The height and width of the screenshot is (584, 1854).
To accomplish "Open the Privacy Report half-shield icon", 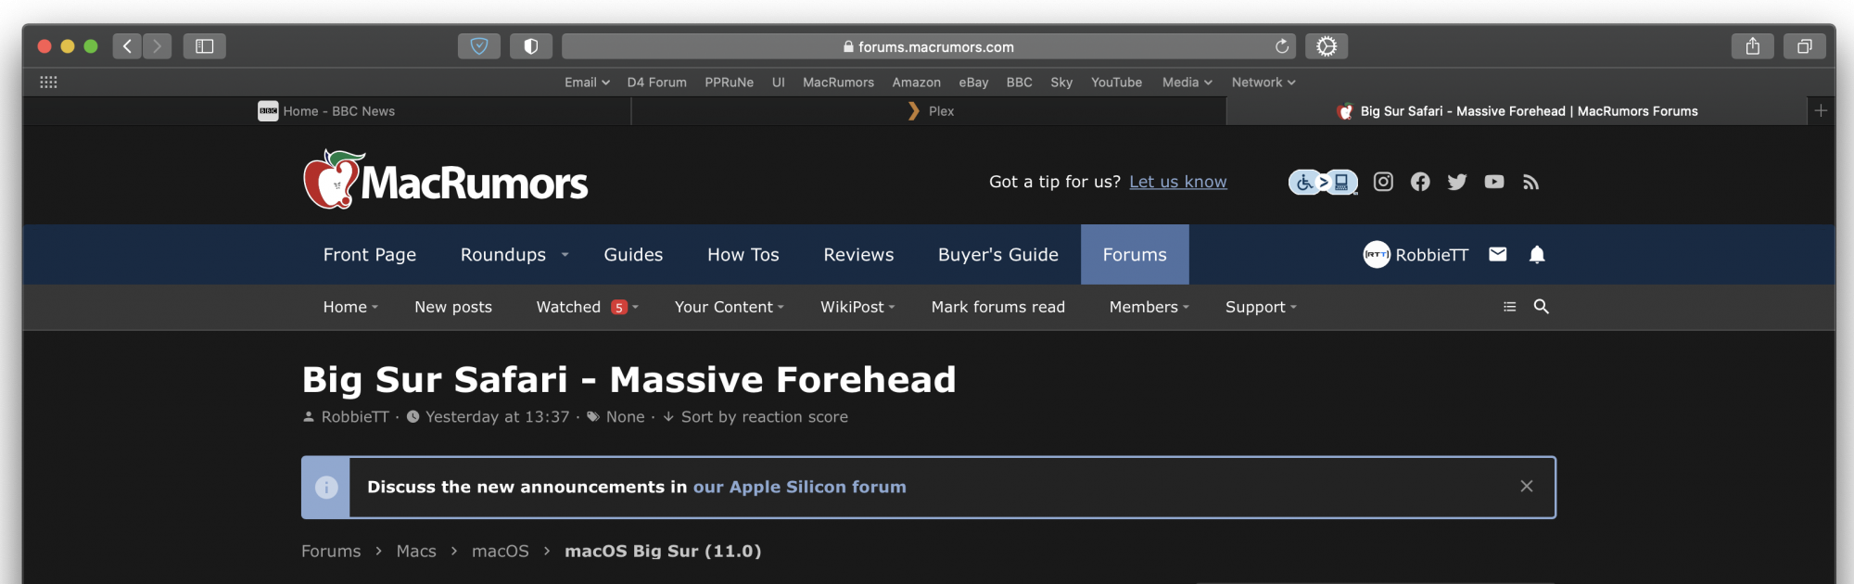I will (531, 46).
